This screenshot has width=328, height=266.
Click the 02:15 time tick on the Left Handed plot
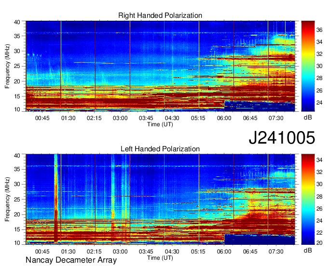click(94, 251)
